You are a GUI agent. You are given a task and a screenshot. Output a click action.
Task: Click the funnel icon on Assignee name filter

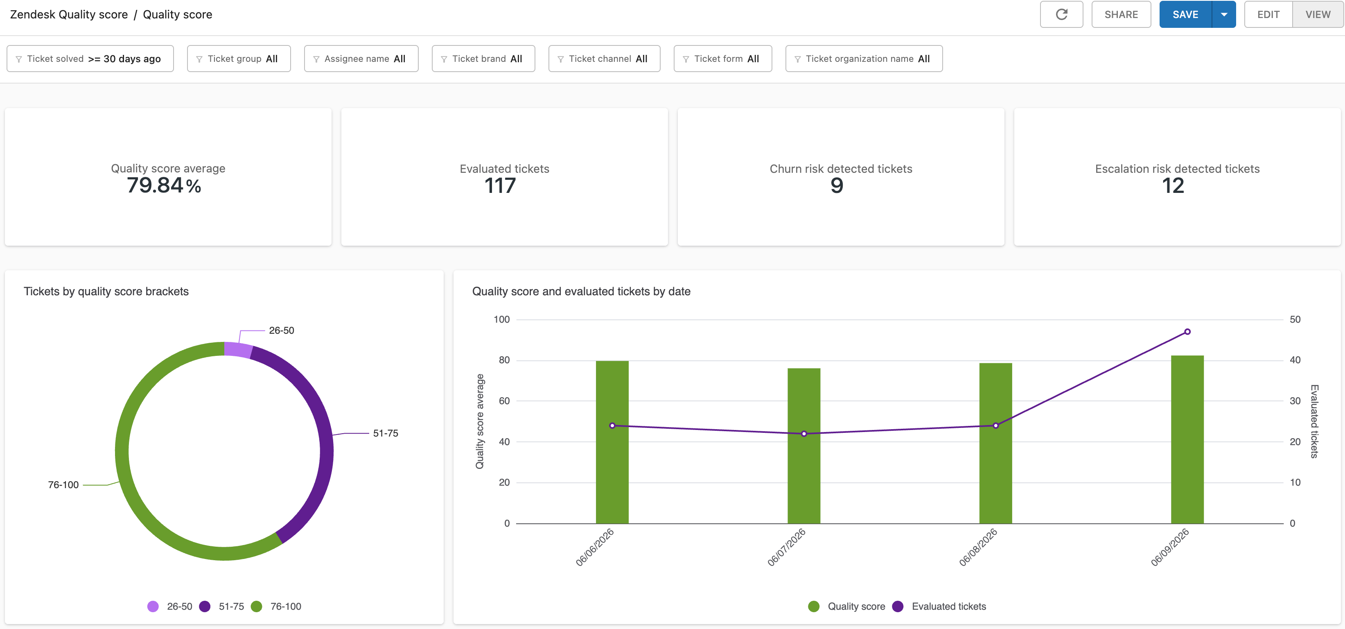point(316,59)
